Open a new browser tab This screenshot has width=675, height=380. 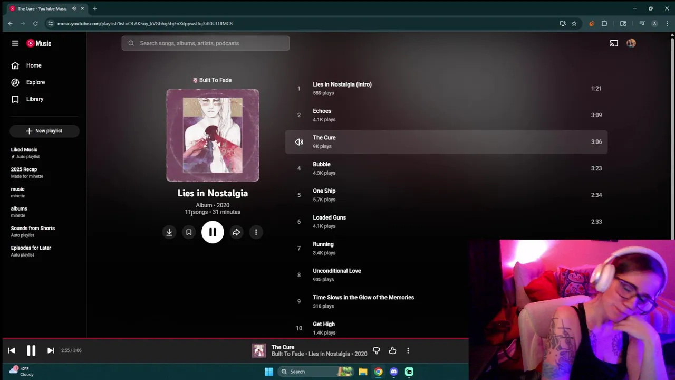click(95, 8)
